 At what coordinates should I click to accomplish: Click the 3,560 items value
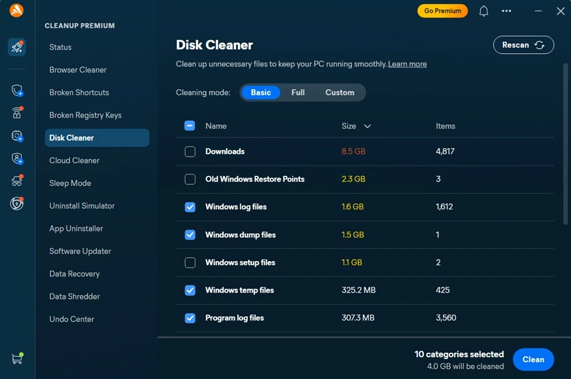tap(446, 318)
